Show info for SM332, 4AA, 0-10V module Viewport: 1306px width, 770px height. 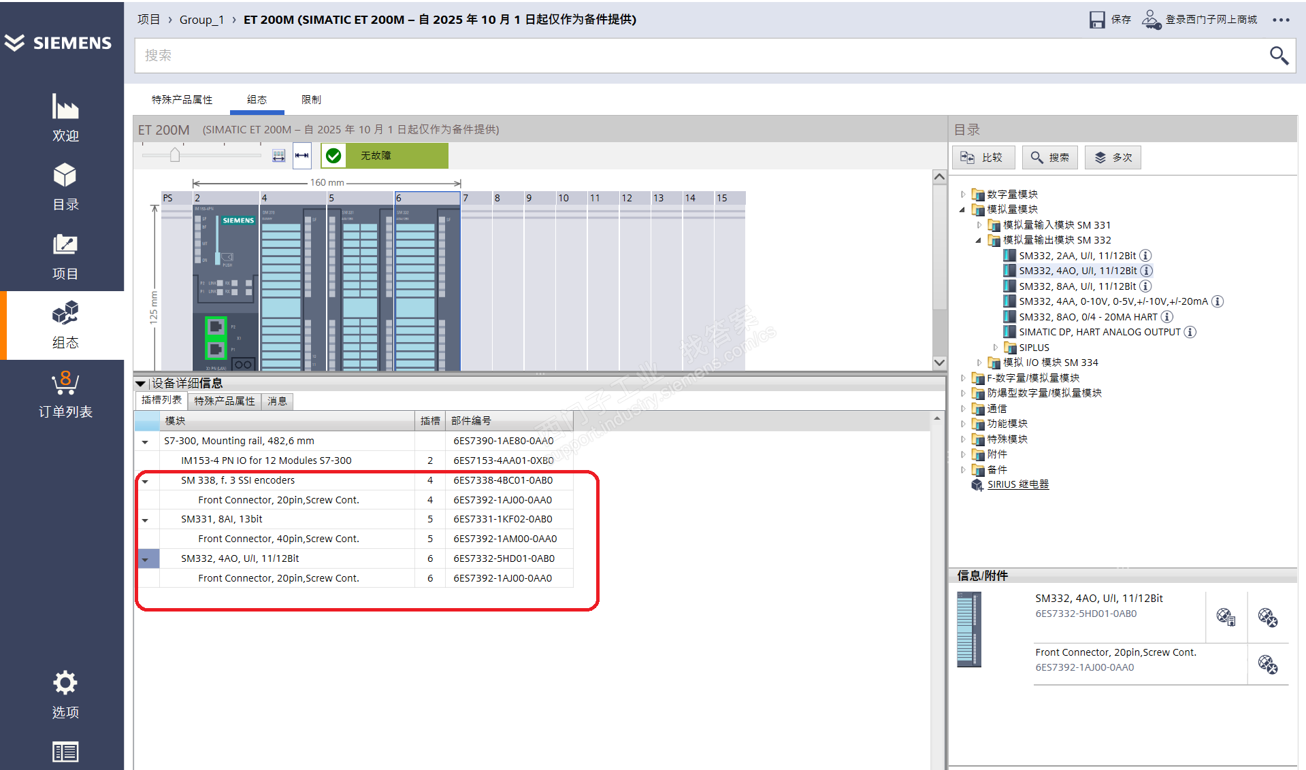pos(1218,301)
